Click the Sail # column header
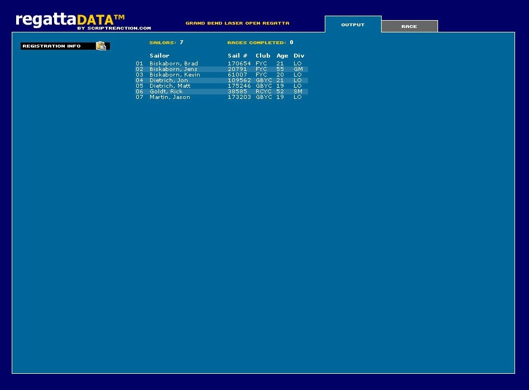 pos(237,55)
